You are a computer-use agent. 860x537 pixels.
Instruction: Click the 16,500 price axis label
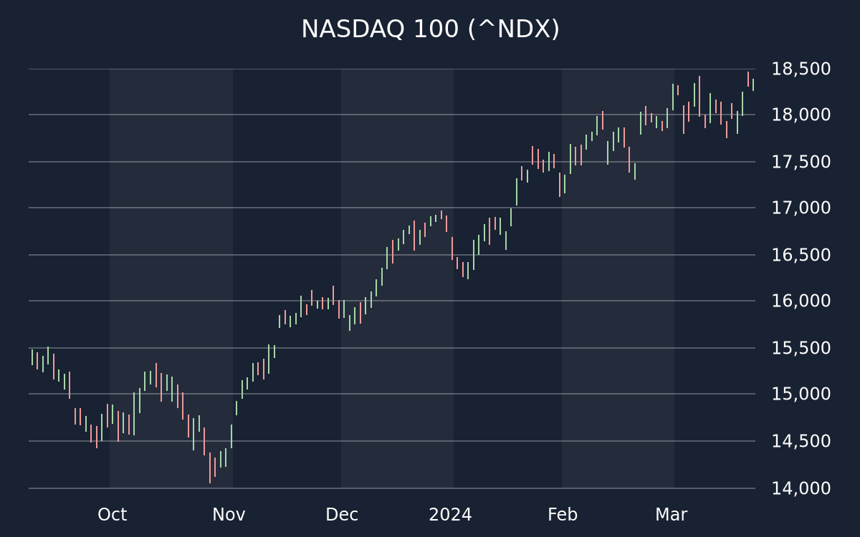click(x=801, y=256)
